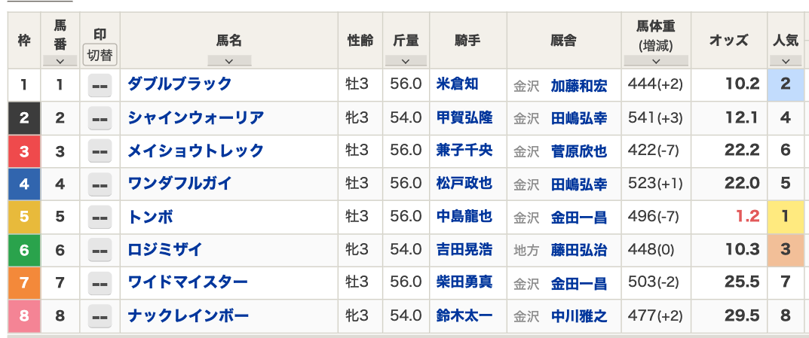Click the mark button for ワンダフルガイ

click(100, 184)
